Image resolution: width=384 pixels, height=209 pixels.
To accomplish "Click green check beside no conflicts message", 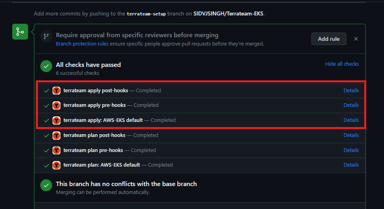I will click(46, 186).
